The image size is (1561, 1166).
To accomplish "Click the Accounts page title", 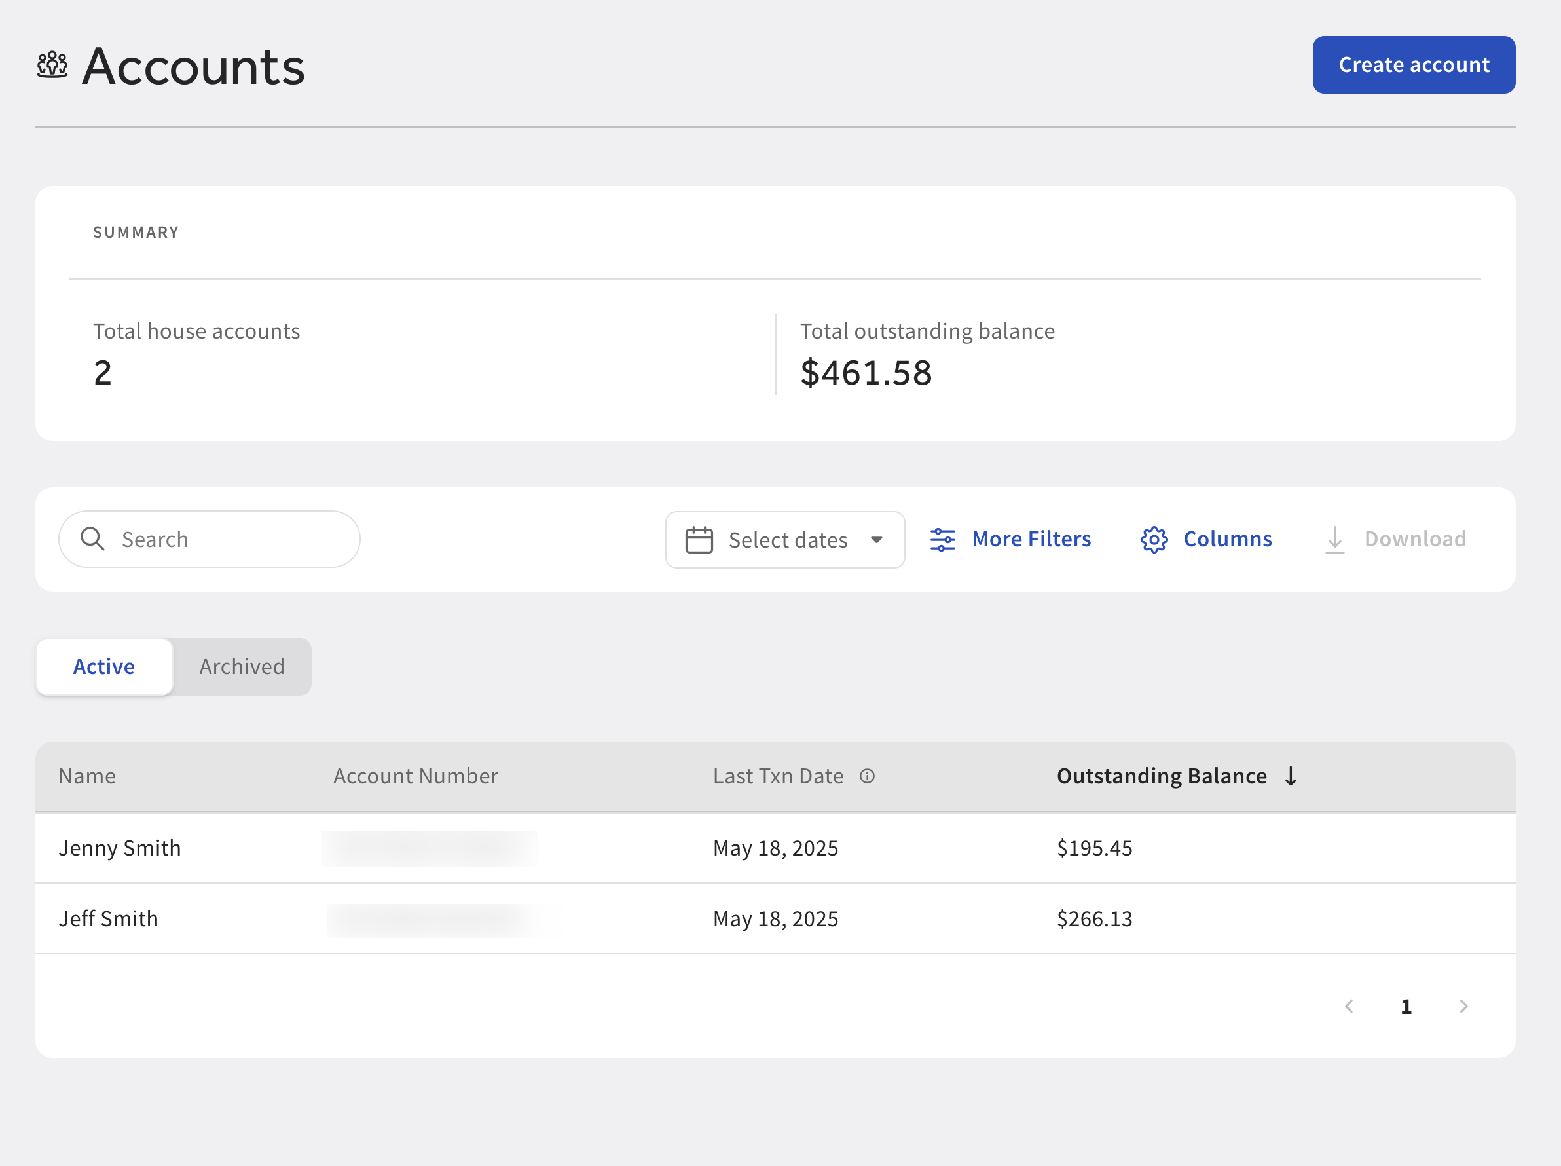I will [x=193, y=66].
